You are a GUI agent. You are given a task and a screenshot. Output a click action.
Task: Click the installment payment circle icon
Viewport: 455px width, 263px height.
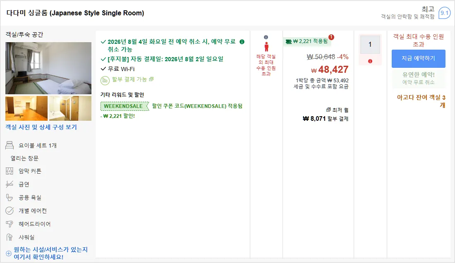coord(105,80)
